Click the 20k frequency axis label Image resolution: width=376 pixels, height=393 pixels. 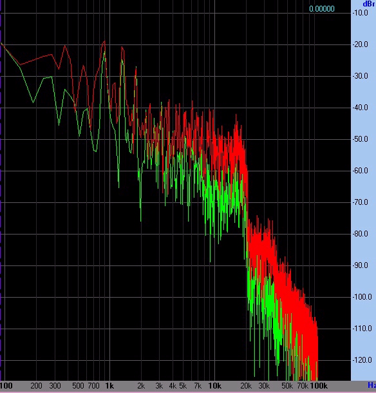[x=246, y=386]
